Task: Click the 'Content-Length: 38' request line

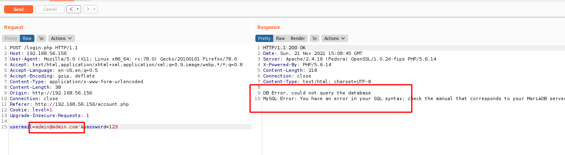Action: pos(35,87)
